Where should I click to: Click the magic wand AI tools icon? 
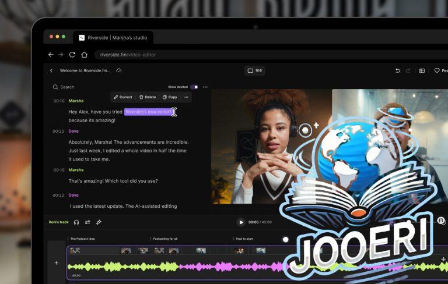point(99,222)
